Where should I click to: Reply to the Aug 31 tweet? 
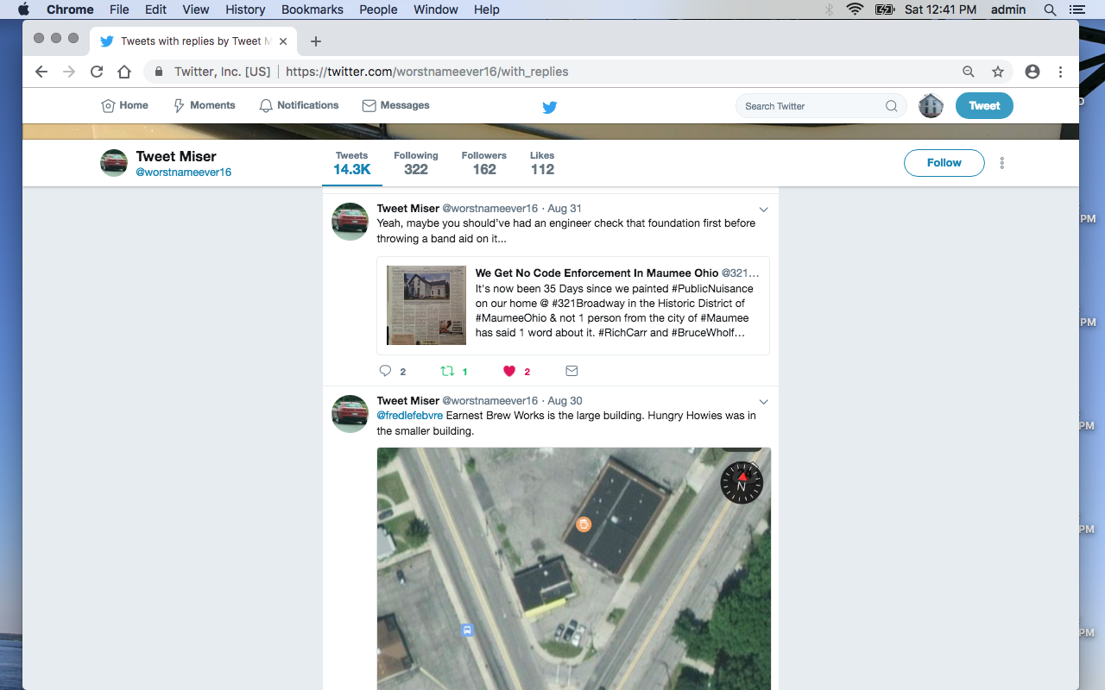[386, 371]
